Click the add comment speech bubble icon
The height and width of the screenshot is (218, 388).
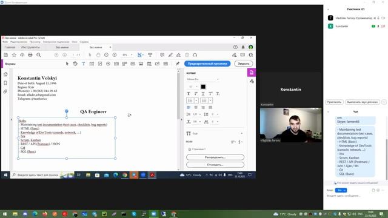tap(162, 55)
